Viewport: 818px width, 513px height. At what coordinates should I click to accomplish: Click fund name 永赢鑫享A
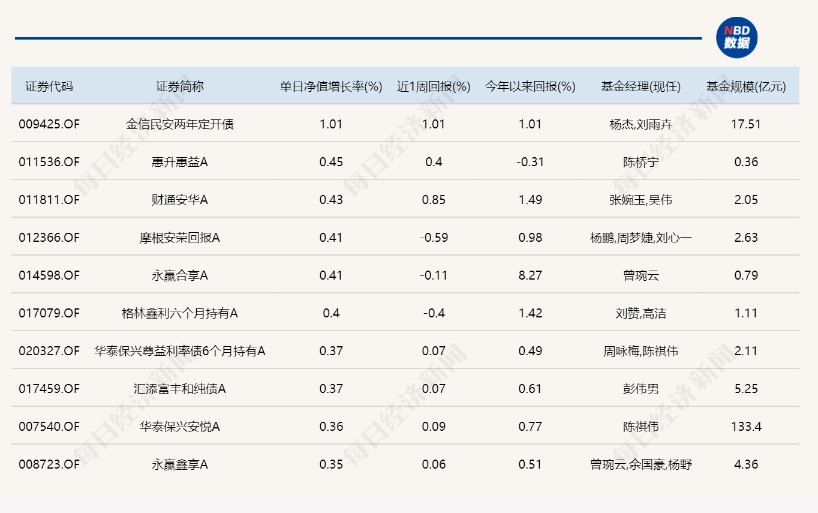point(180,464)
